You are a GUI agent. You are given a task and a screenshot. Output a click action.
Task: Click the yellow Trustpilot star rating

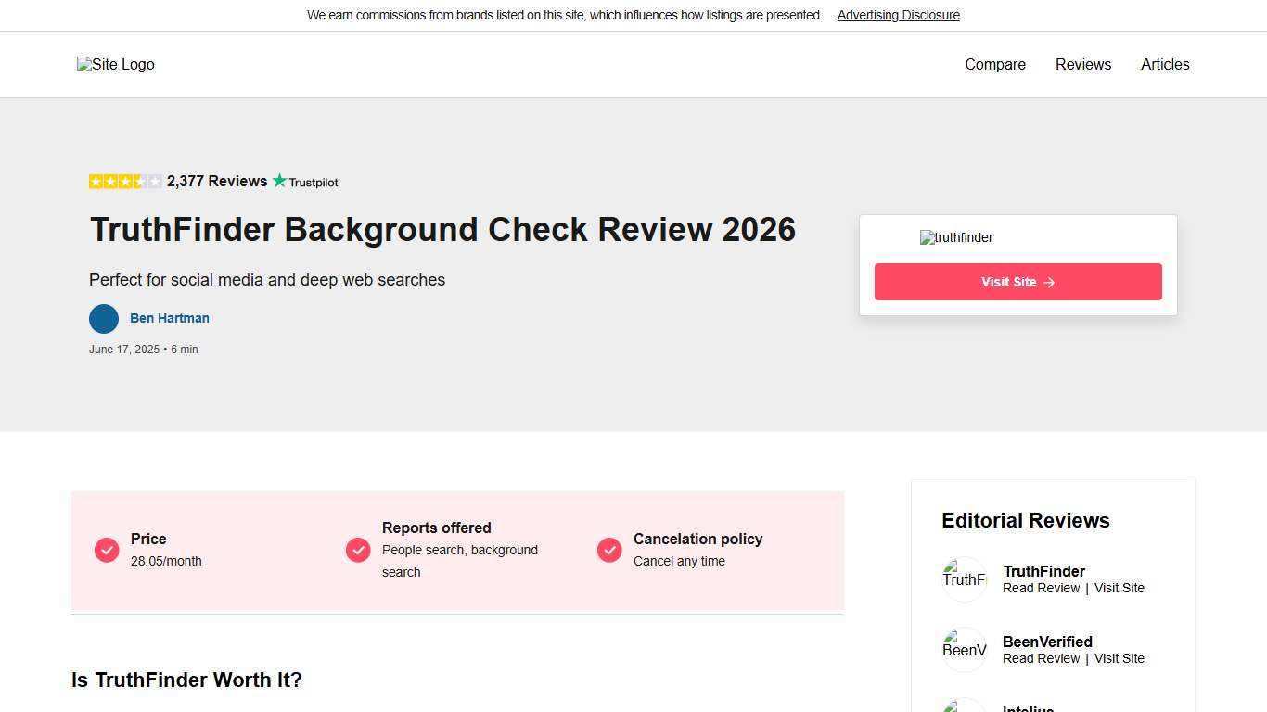(x=124, y=181)
